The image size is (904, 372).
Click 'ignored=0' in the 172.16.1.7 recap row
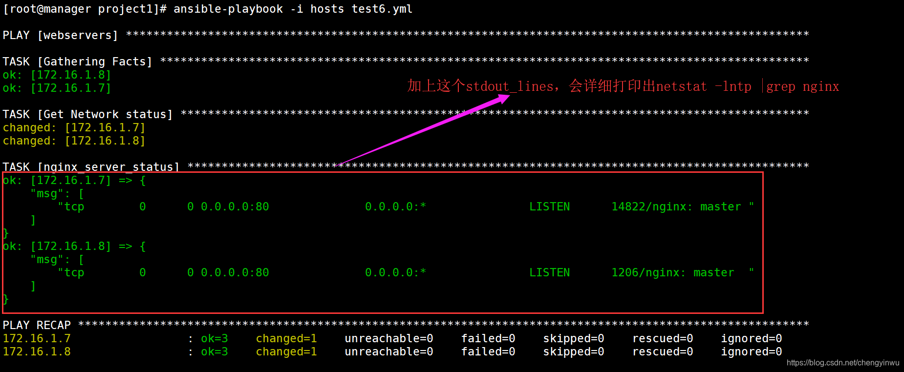pyautogui.click(x=752, y=339)
